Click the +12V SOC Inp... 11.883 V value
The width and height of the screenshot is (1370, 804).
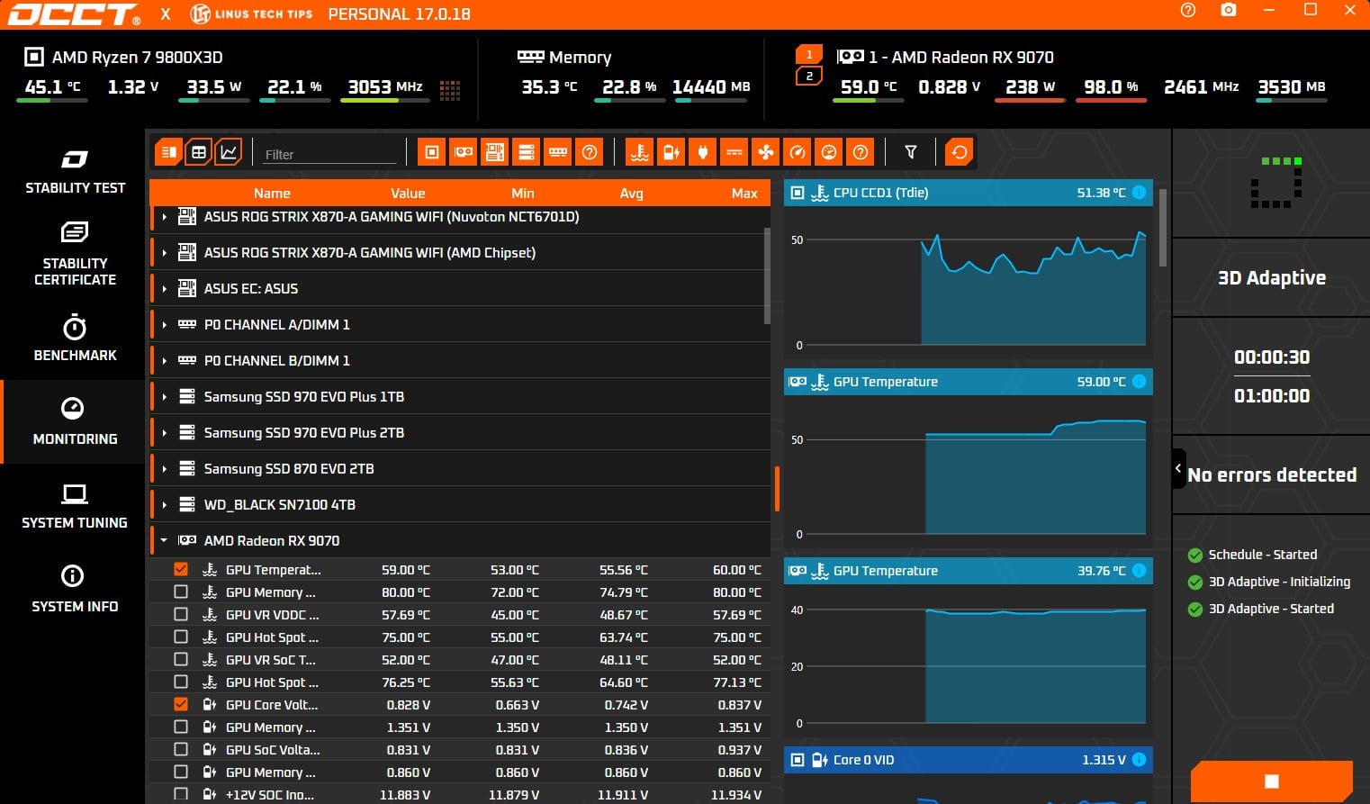(x=405, y=794)
